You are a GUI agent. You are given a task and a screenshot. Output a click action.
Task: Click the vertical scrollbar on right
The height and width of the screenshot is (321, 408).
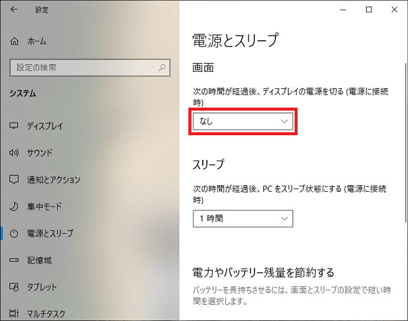[x=406, y=143]
